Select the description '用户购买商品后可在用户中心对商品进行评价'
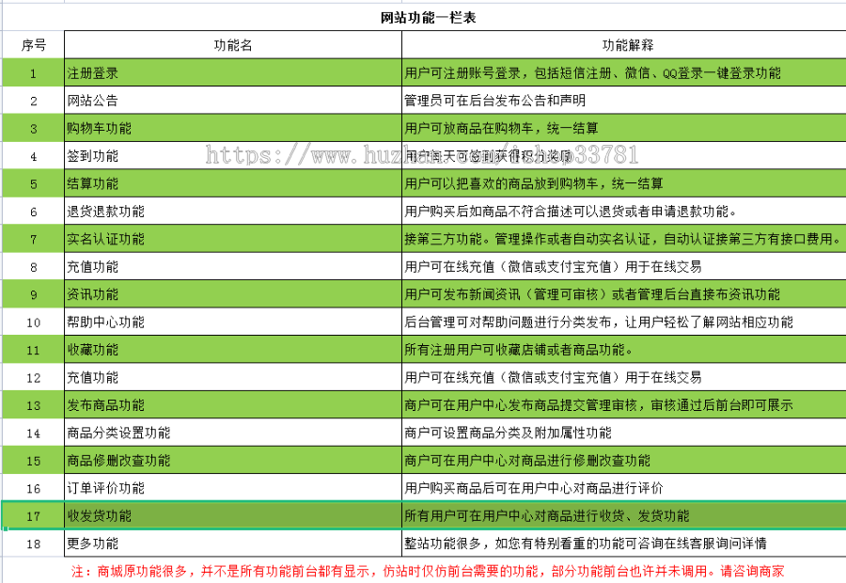 click(624, 489)
